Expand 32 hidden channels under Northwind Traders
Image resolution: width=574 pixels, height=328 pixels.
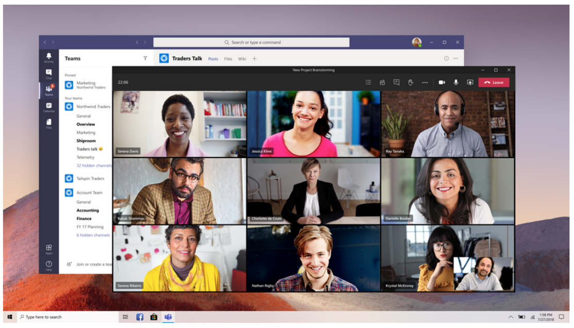[x=94, y=165]
